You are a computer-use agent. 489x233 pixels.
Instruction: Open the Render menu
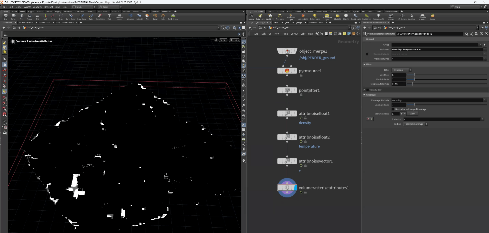[x=19, y=7]
